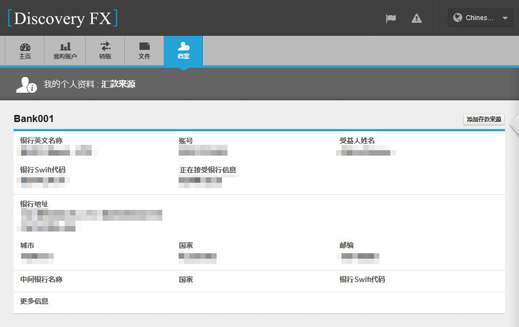This screenshot has height=327, width=519.
Task: Click the Discovery FX logo
Action: tap(62, 18)
